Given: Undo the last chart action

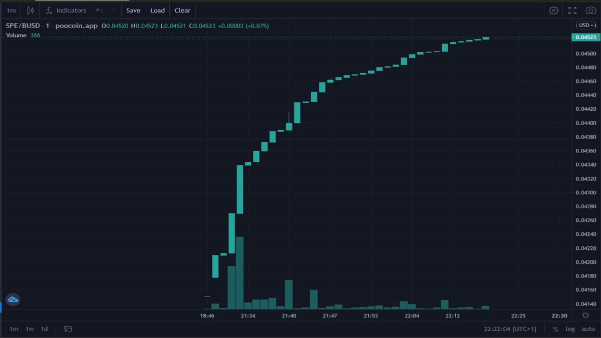Looking at the screenshot, I should 99,10.
